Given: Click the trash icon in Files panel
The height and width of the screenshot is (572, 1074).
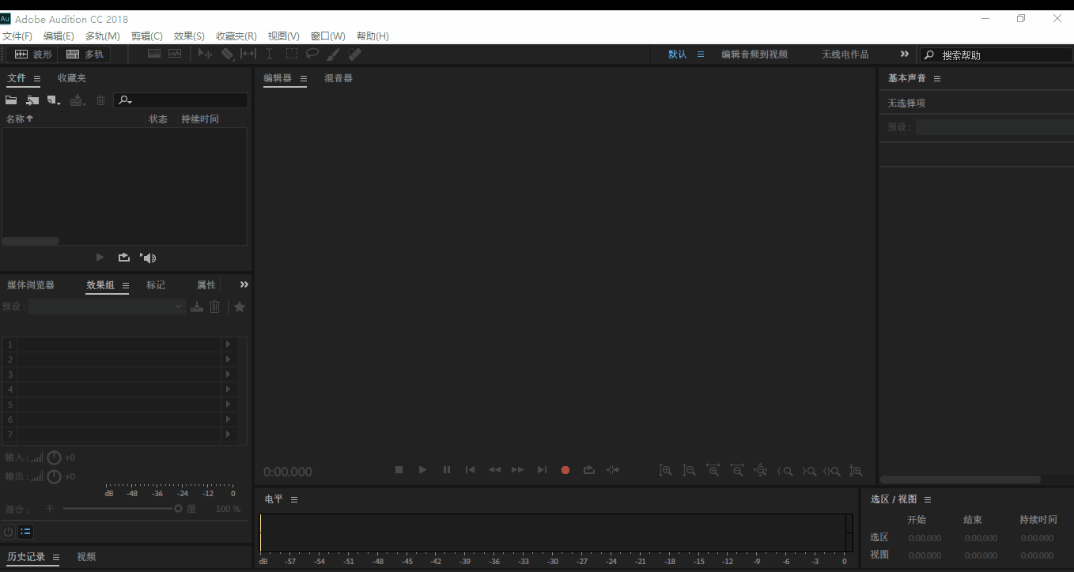Looking at the screenshot, I should coord(101,100).
